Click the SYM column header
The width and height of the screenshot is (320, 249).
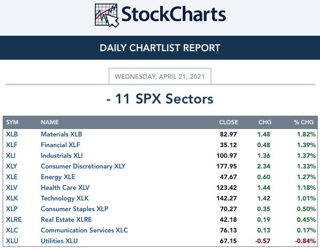point(12,122)
